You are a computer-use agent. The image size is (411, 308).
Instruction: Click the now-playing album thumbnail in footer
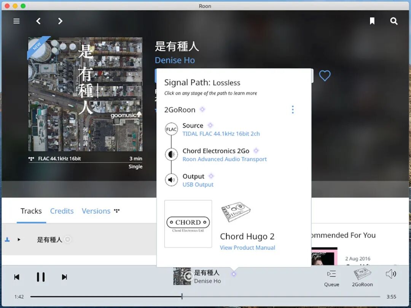tap(182, 276)
